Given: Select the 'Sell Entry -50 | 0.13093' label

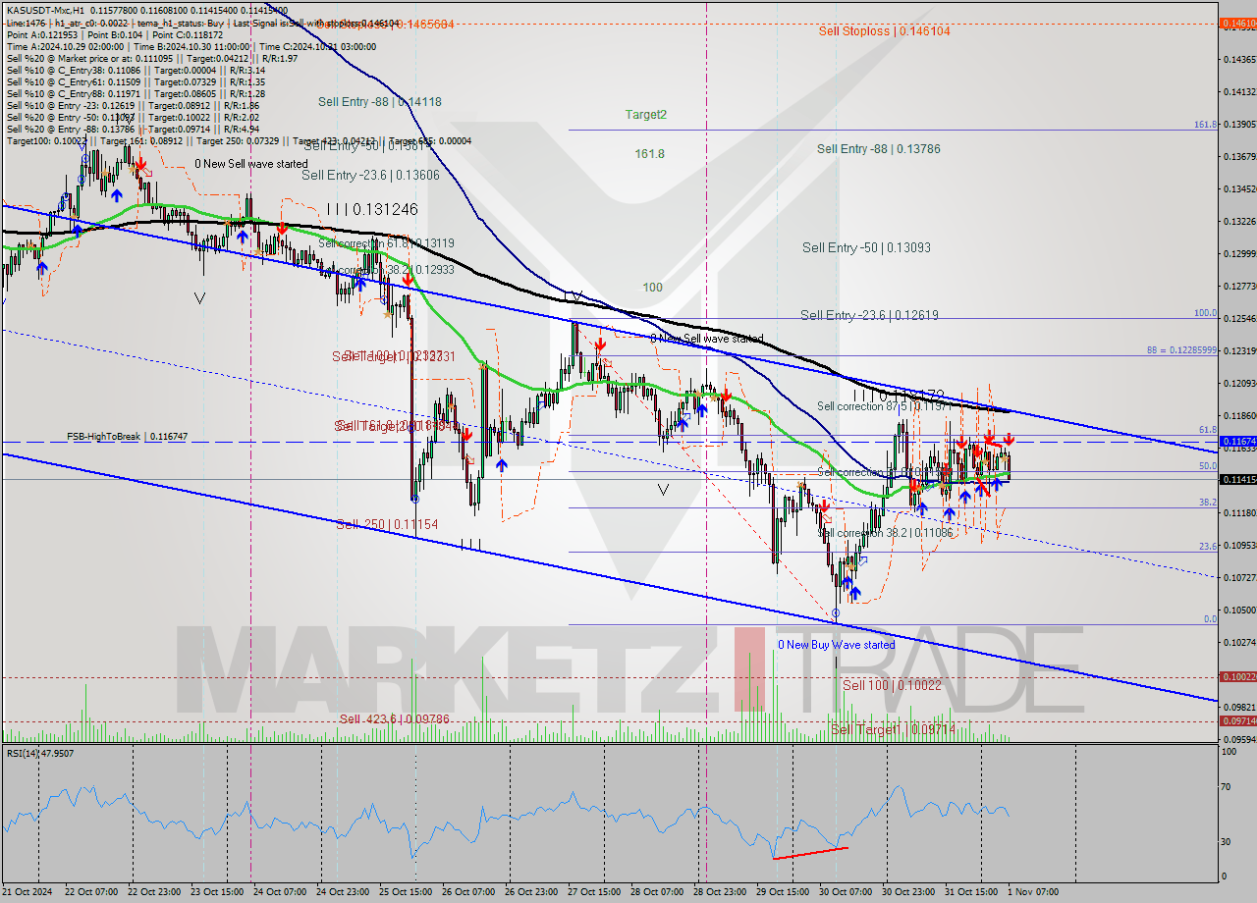Looking at the screenshot, I should [866, 248].
